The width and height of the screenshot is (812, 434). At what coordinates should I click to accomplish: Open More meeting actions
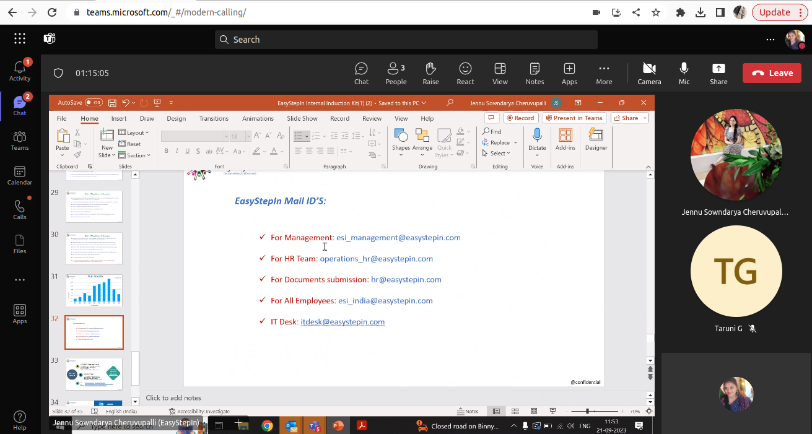604,73
